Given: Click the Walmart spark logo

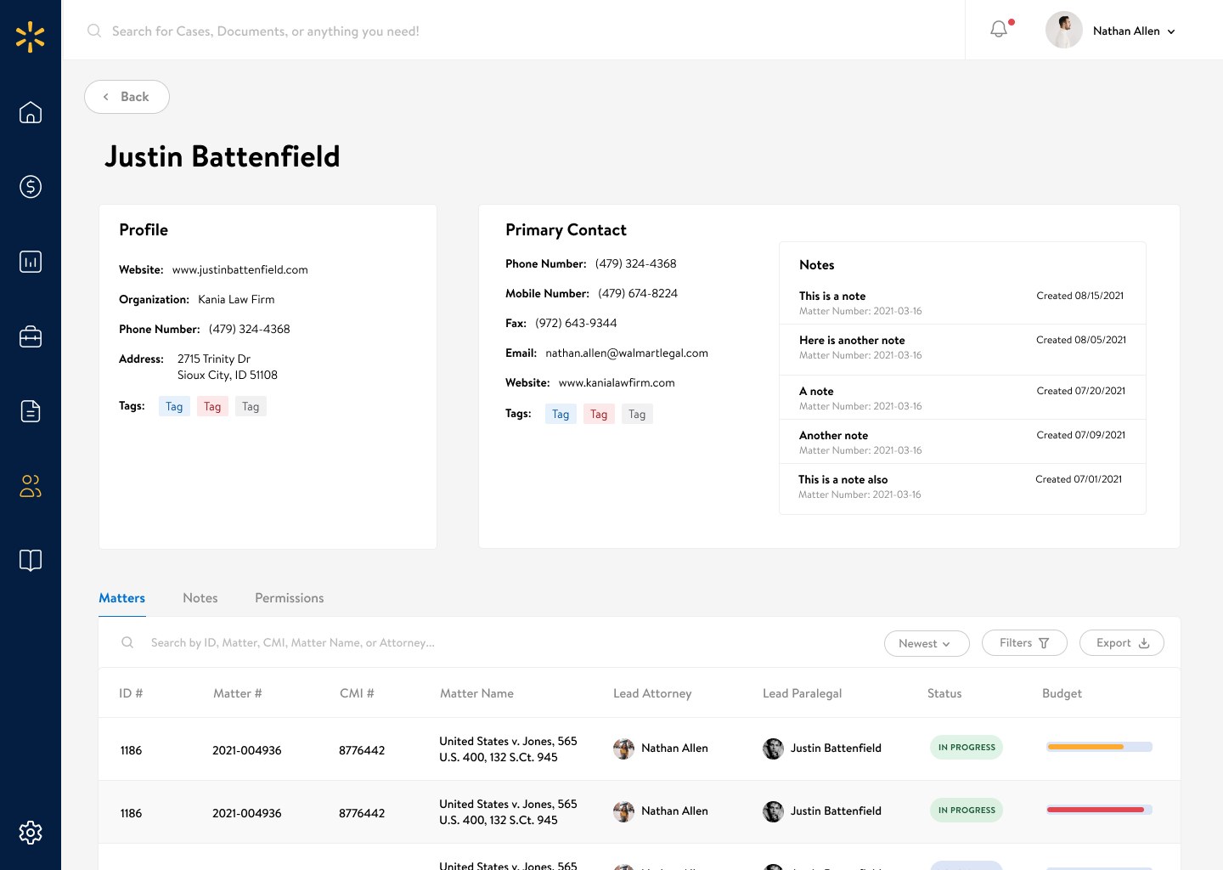Looking at the screenshot, I should 31,36.
